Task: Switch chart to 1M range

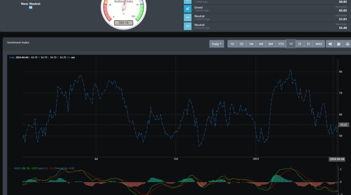Action: (251, 44)
